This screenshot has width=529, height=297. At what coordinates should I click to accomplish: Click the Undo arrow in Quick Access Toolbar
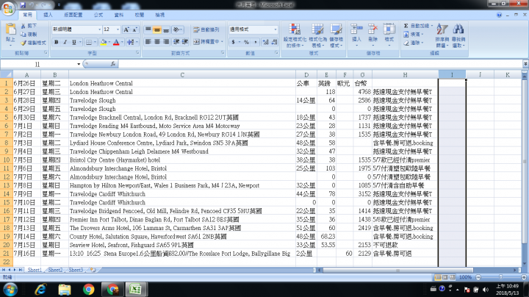click(x=33, y=5)
